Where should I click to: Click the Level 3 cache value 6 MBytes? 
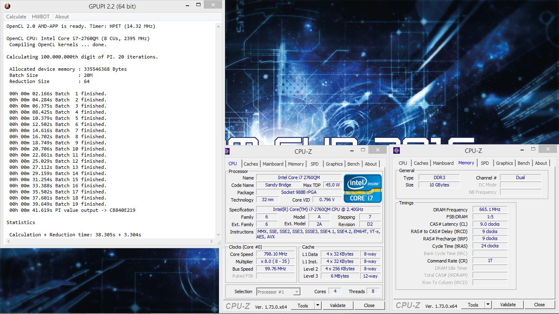pyautogui.click(x=340, y=276)
